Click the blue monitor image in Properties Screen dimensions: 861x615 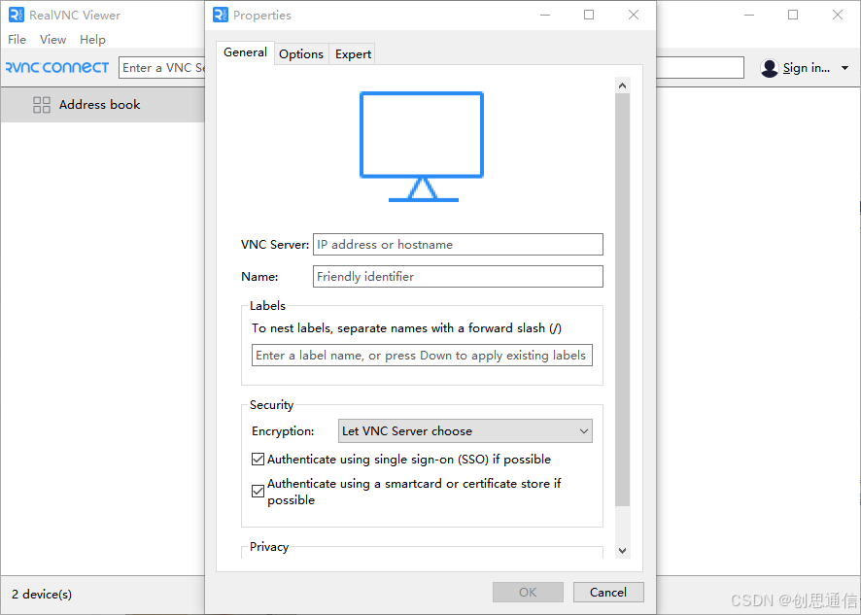tap(422, 147)
